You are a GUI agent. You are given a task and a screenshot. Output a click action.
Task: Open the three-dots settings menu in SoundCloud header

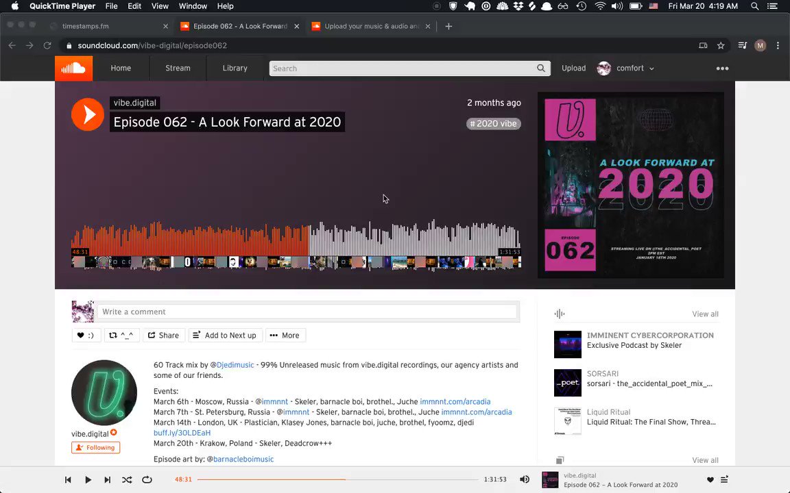722,68
